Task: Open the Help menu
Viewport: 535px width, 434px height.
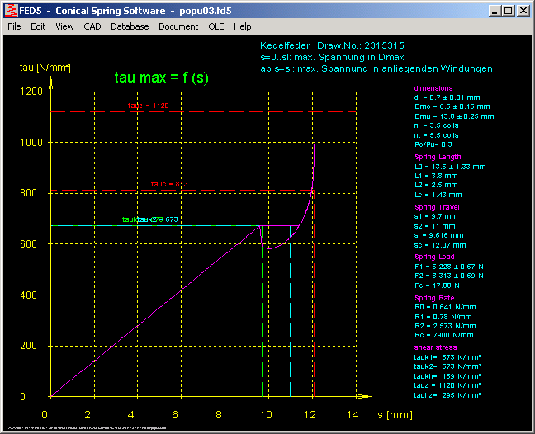Action: tap(242, 26)
